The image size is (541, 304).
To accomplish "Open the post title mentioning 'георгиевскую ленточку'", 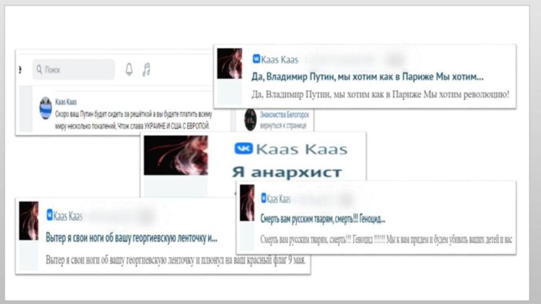I will tap(131, 238).
